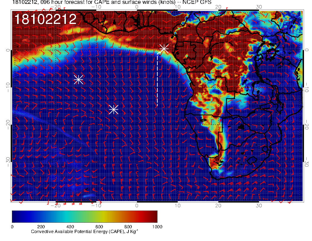Click the 200 tick label under the colorbar

point(41,227)
